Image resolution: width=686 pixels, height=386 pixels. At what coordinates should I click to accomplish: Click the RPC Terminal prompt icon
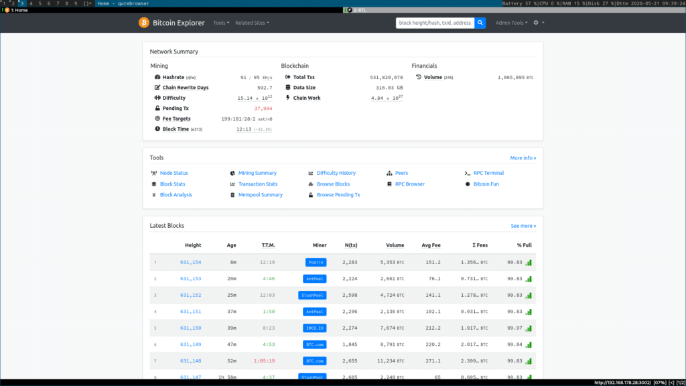coord(468,174)
